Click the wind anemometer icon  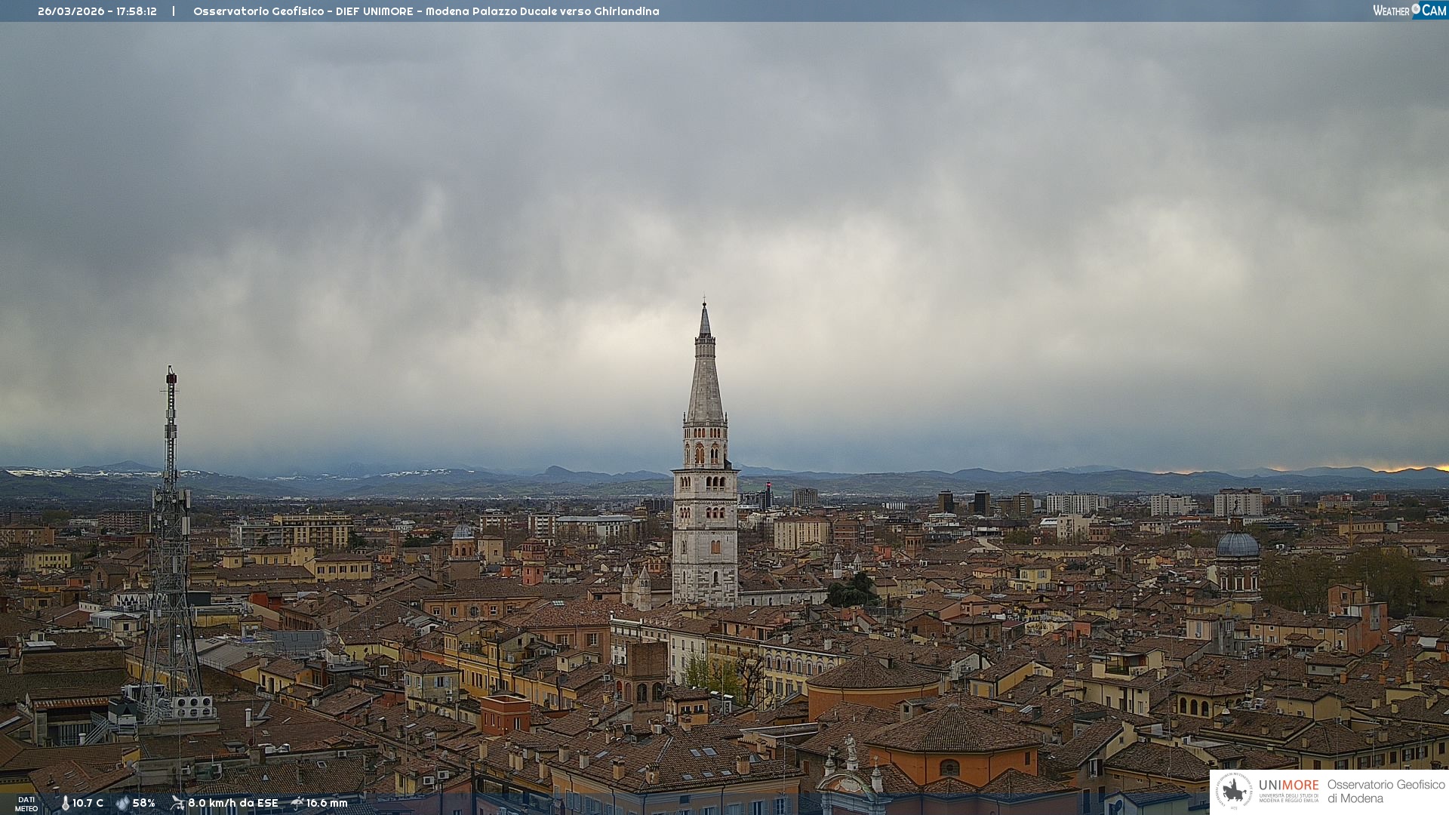tap(177, 803)
